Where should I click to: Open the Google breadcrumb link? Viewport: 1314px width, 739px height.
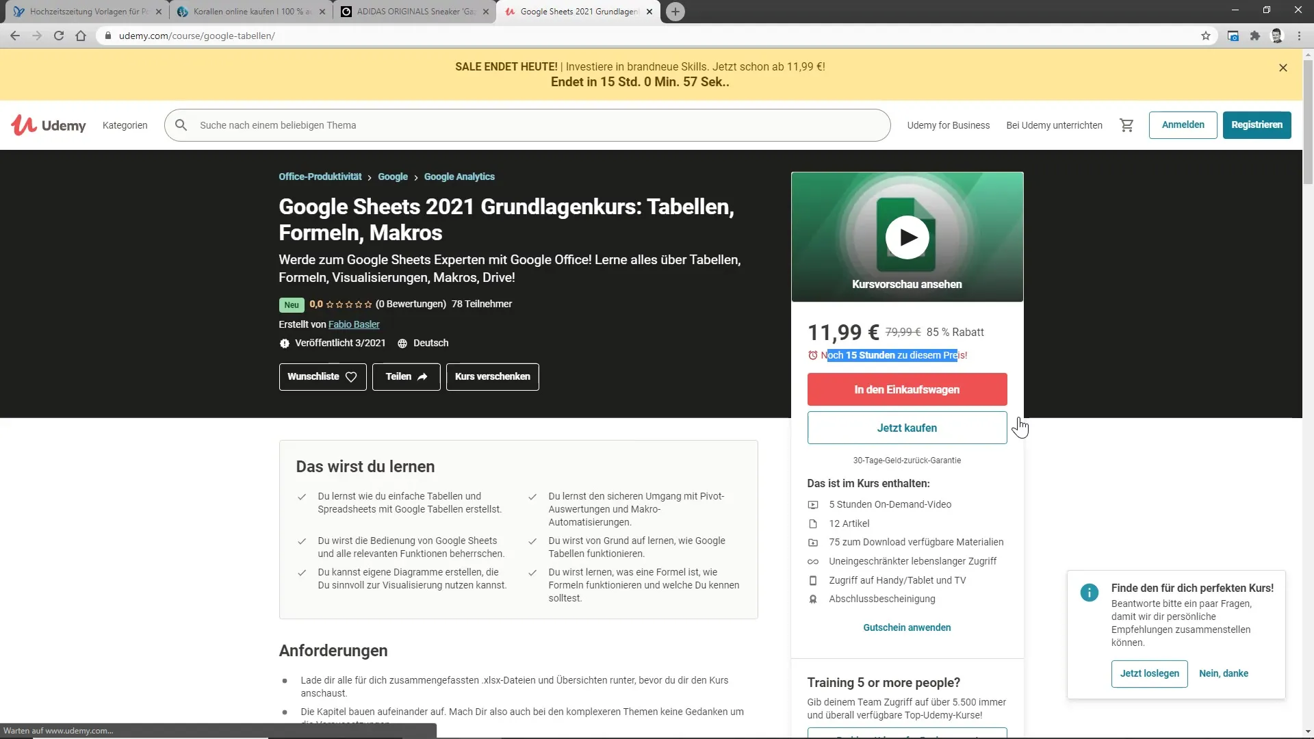coord(392,177)
